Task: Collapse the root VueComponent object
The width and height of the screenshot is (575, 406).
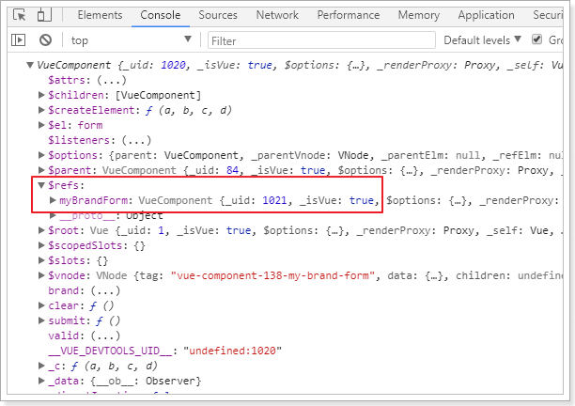Action: (x=28, y=65)
